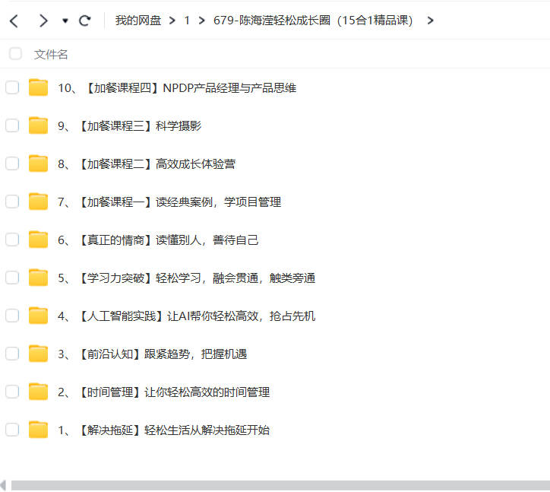This screenshot has height=492, width=550.
Task: Toggle the select-all checkbox beside 文件名
Action: (15, 54)
